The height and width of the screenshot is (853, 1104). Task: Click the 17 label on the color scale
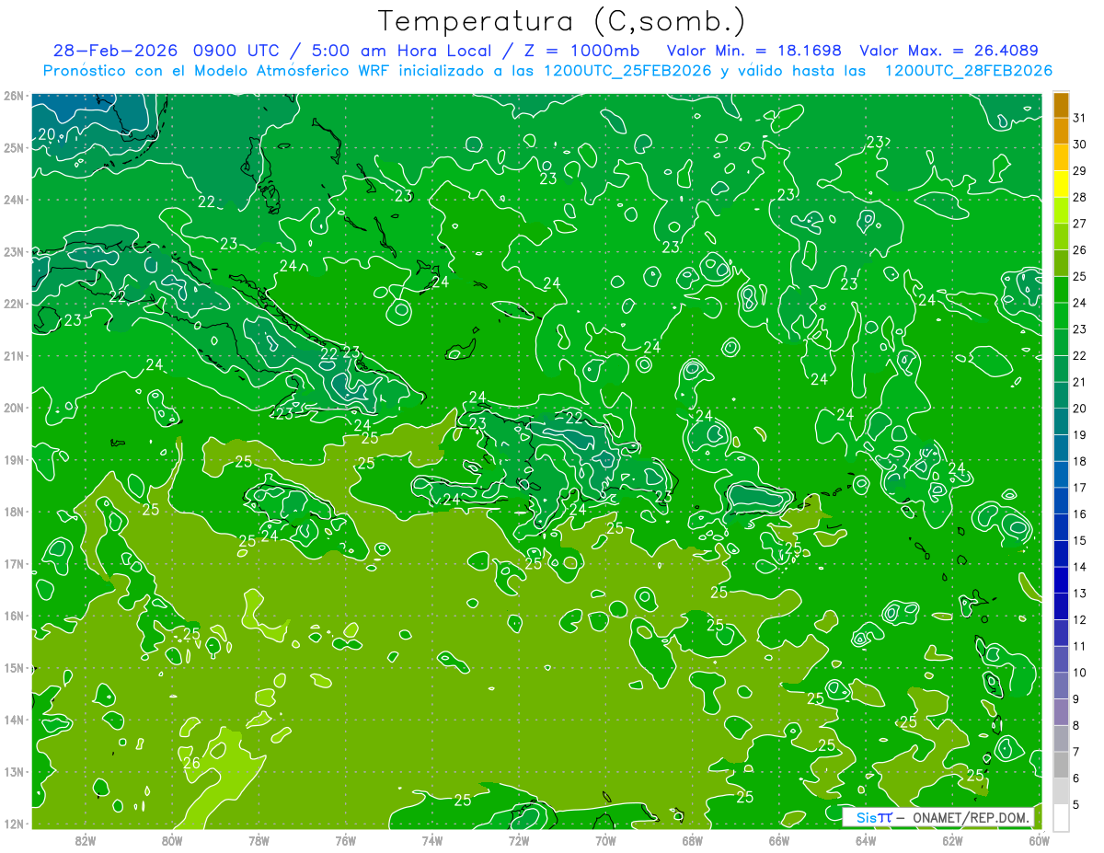click(x=1079, y=488)
